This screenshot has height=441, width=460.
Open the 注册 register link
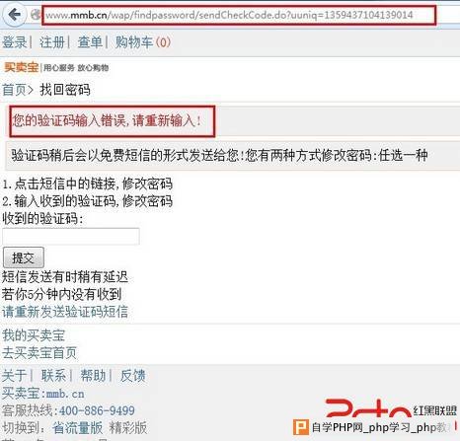[52, 42]
